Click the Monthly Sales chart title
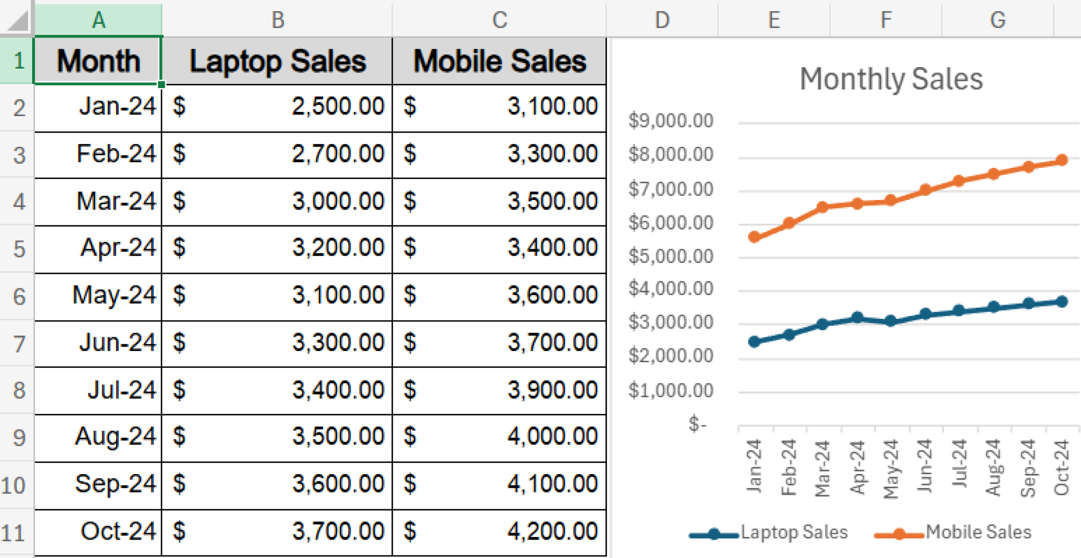This screenshot has height=558, width=1081. click(891, 79)
